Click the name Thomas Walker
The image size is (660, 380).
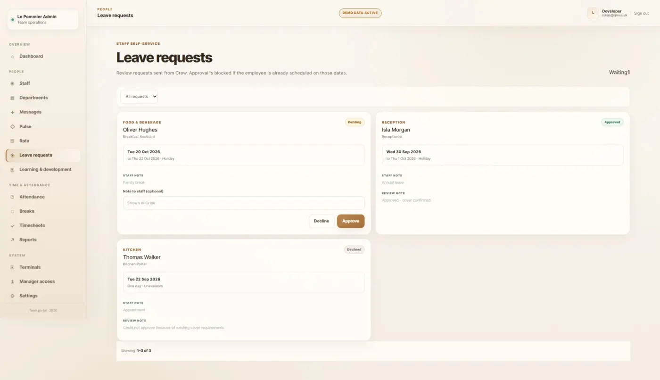click(x=142, y=257)
